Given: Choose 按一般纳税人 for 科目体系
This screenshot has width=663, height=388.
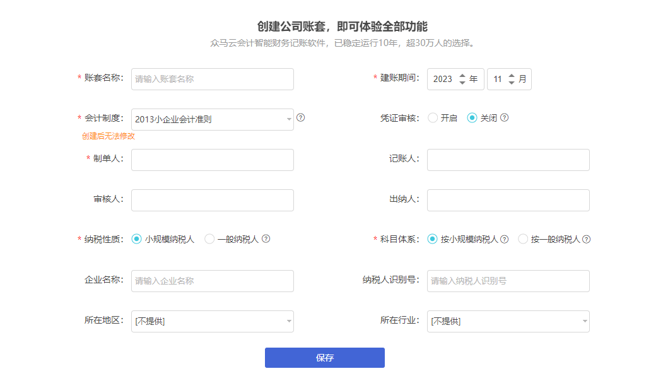Looking at the screenshot, I should [523, 239].
